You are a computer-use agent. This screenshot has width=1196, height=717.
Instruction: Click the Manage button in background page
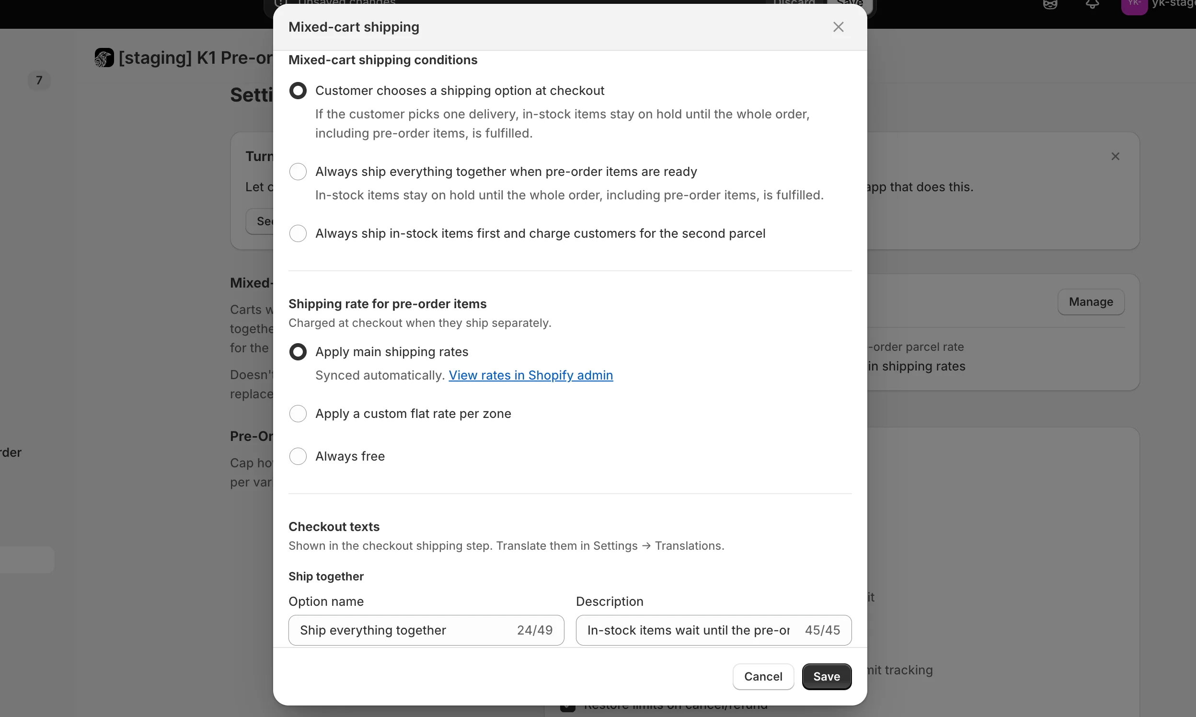1091,302
